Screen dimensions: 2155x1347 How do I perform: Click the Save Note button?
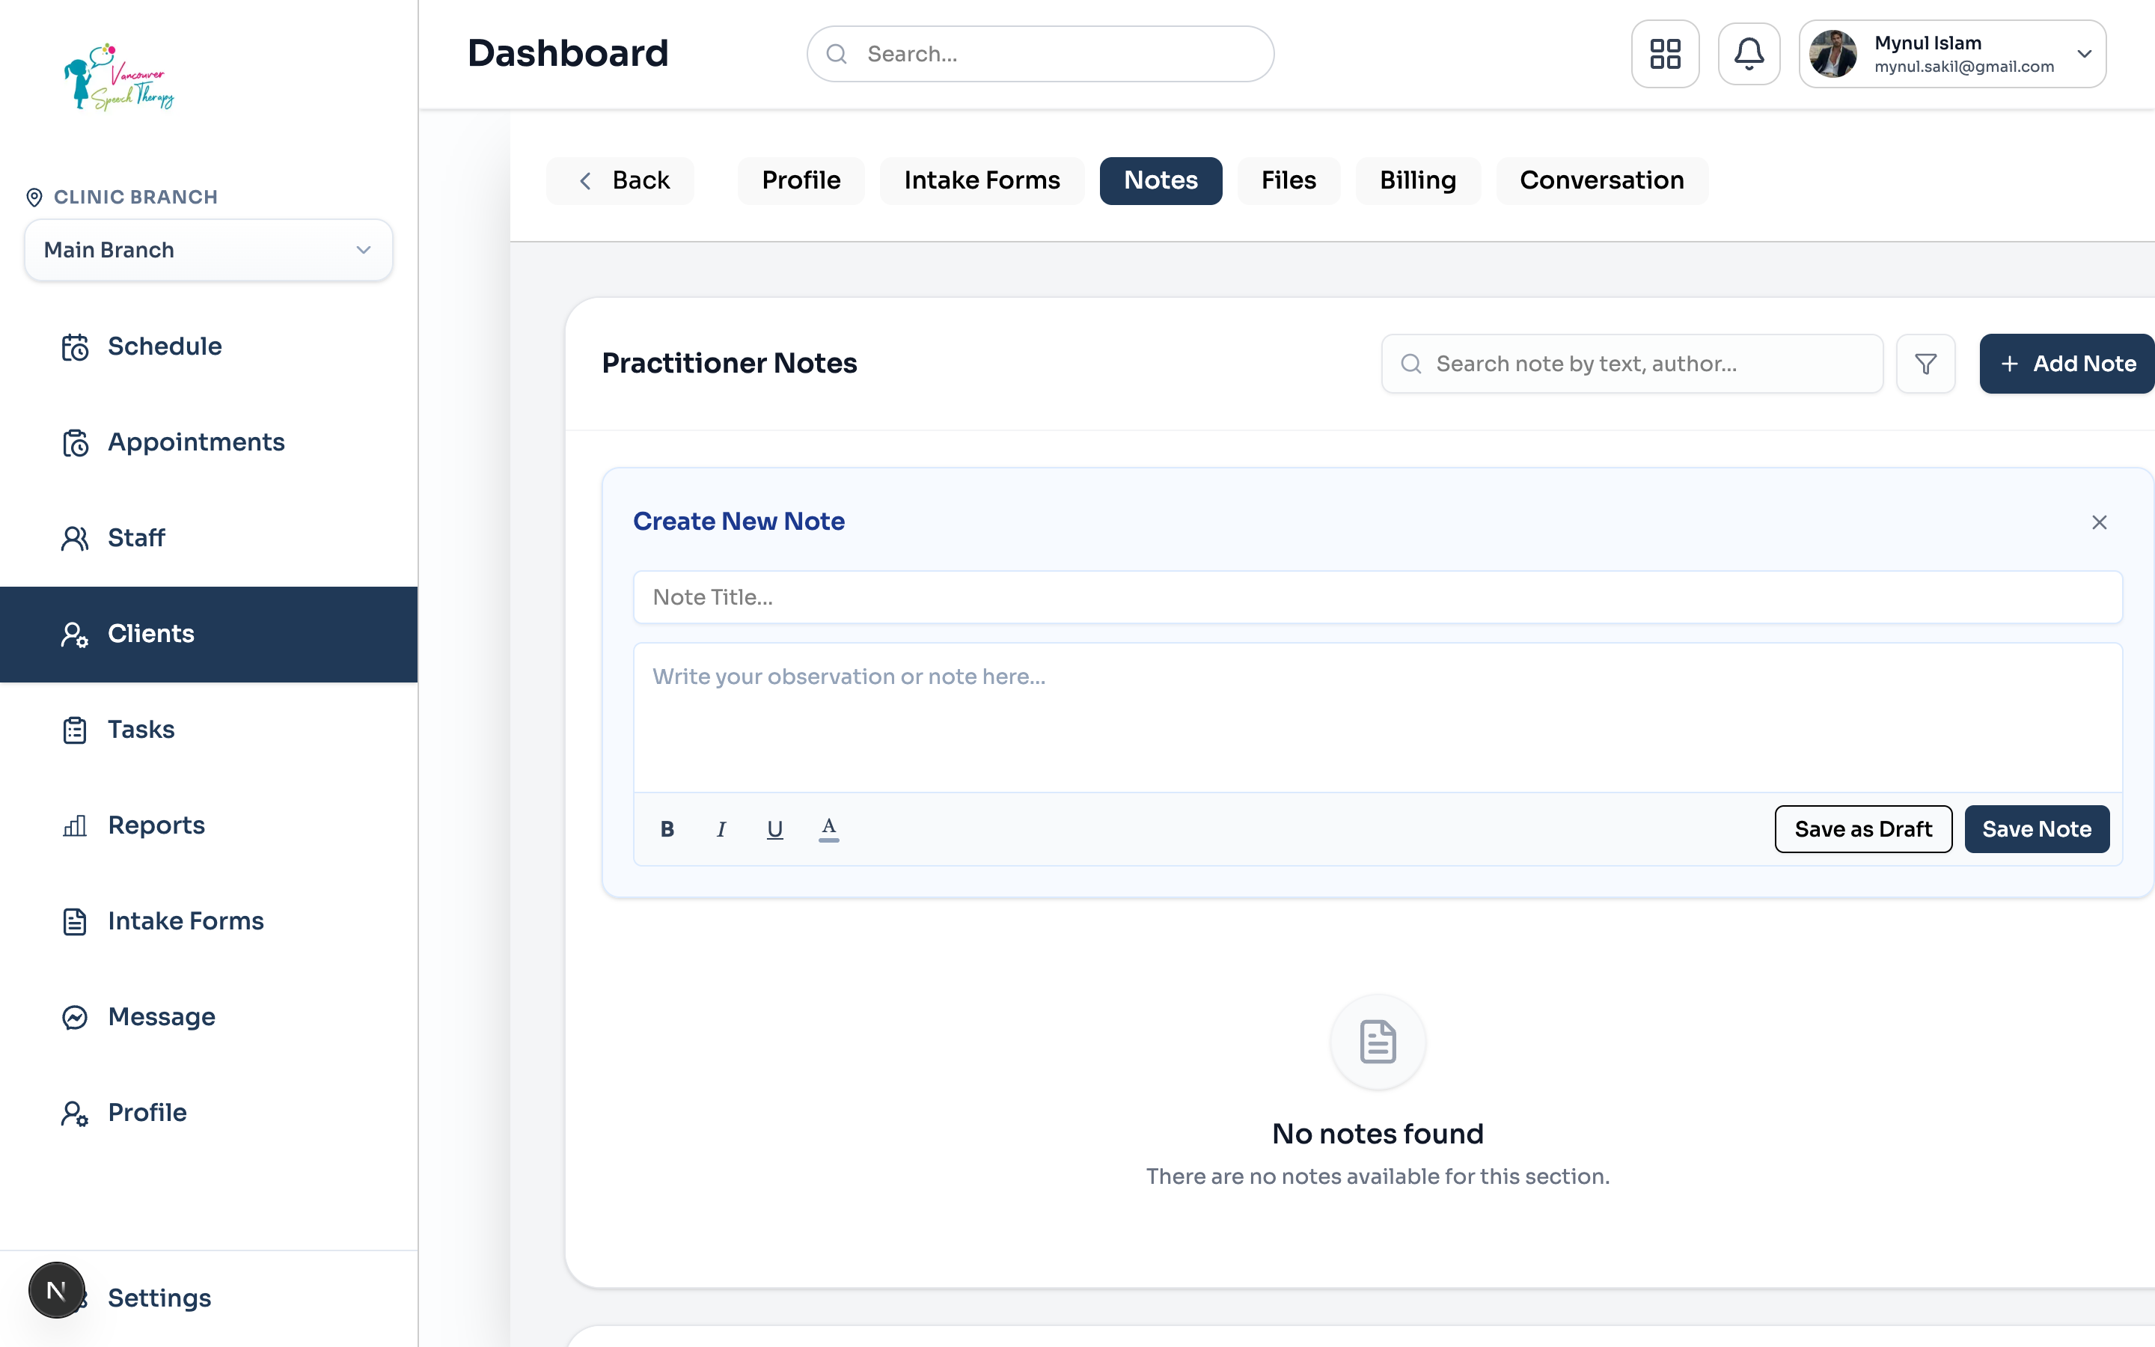(2037, 829)
